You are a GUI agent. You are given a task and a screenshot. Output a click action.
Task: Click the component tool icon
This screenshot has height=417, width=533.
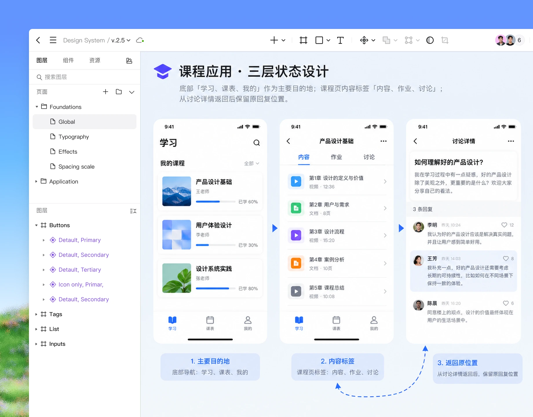coord(364,40)
